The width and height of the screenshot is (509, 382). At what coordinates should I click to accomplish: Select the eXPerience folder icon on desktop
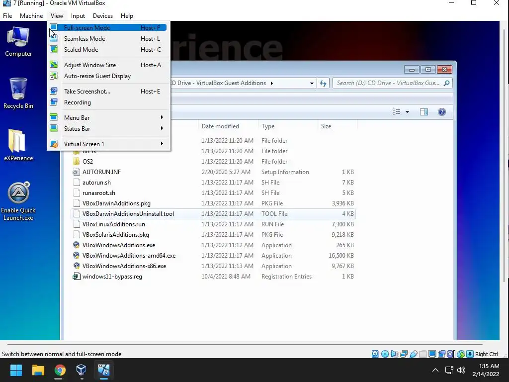(x=18, y=146)
